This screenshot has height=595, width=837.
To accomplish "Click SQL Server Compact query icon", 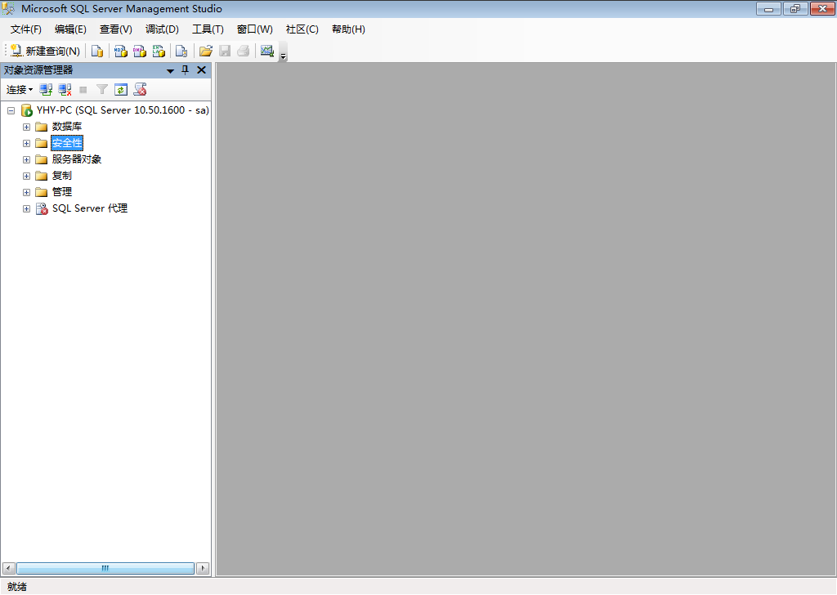I will [181, 51].
